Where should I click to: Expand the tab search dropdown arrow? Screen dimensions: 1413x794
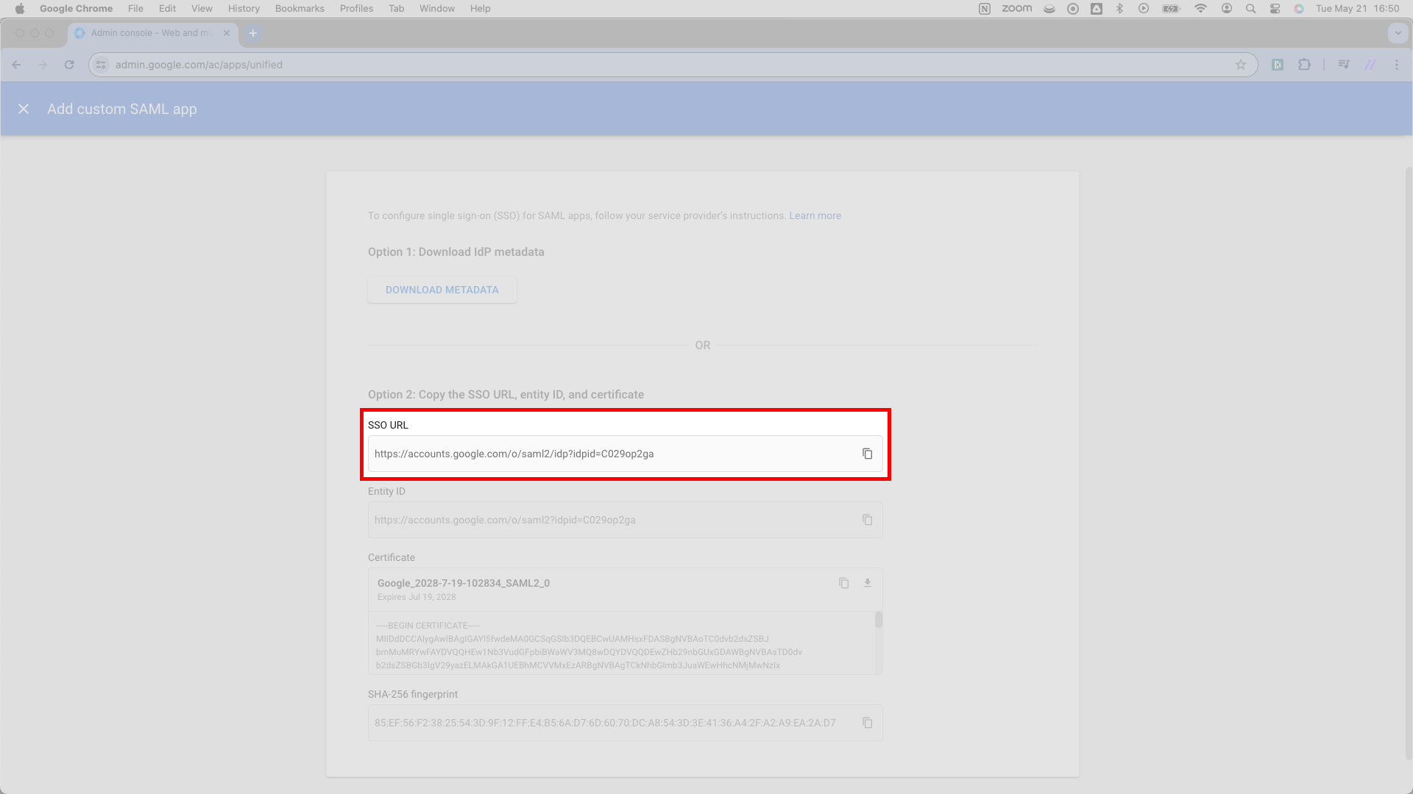[1398, 33]
